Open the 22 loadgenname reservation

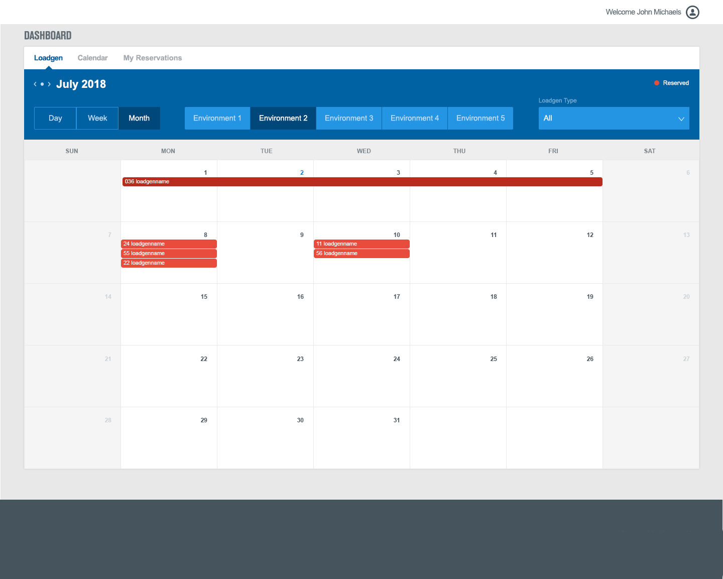[169, 263]
